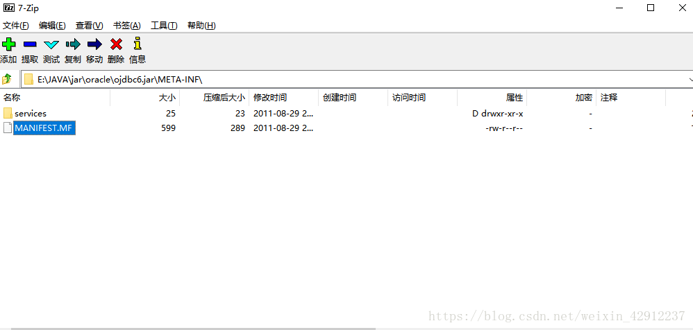Click the blue Extract (提取) toolbar icon

(x=30, y=44)
